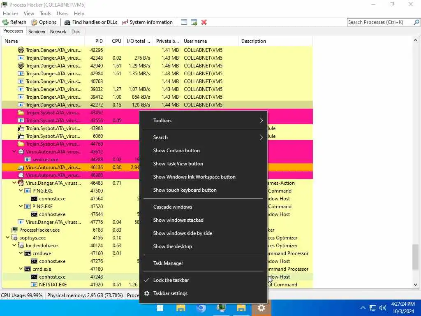Open Find handles or DLLs

tap(91, 22)
